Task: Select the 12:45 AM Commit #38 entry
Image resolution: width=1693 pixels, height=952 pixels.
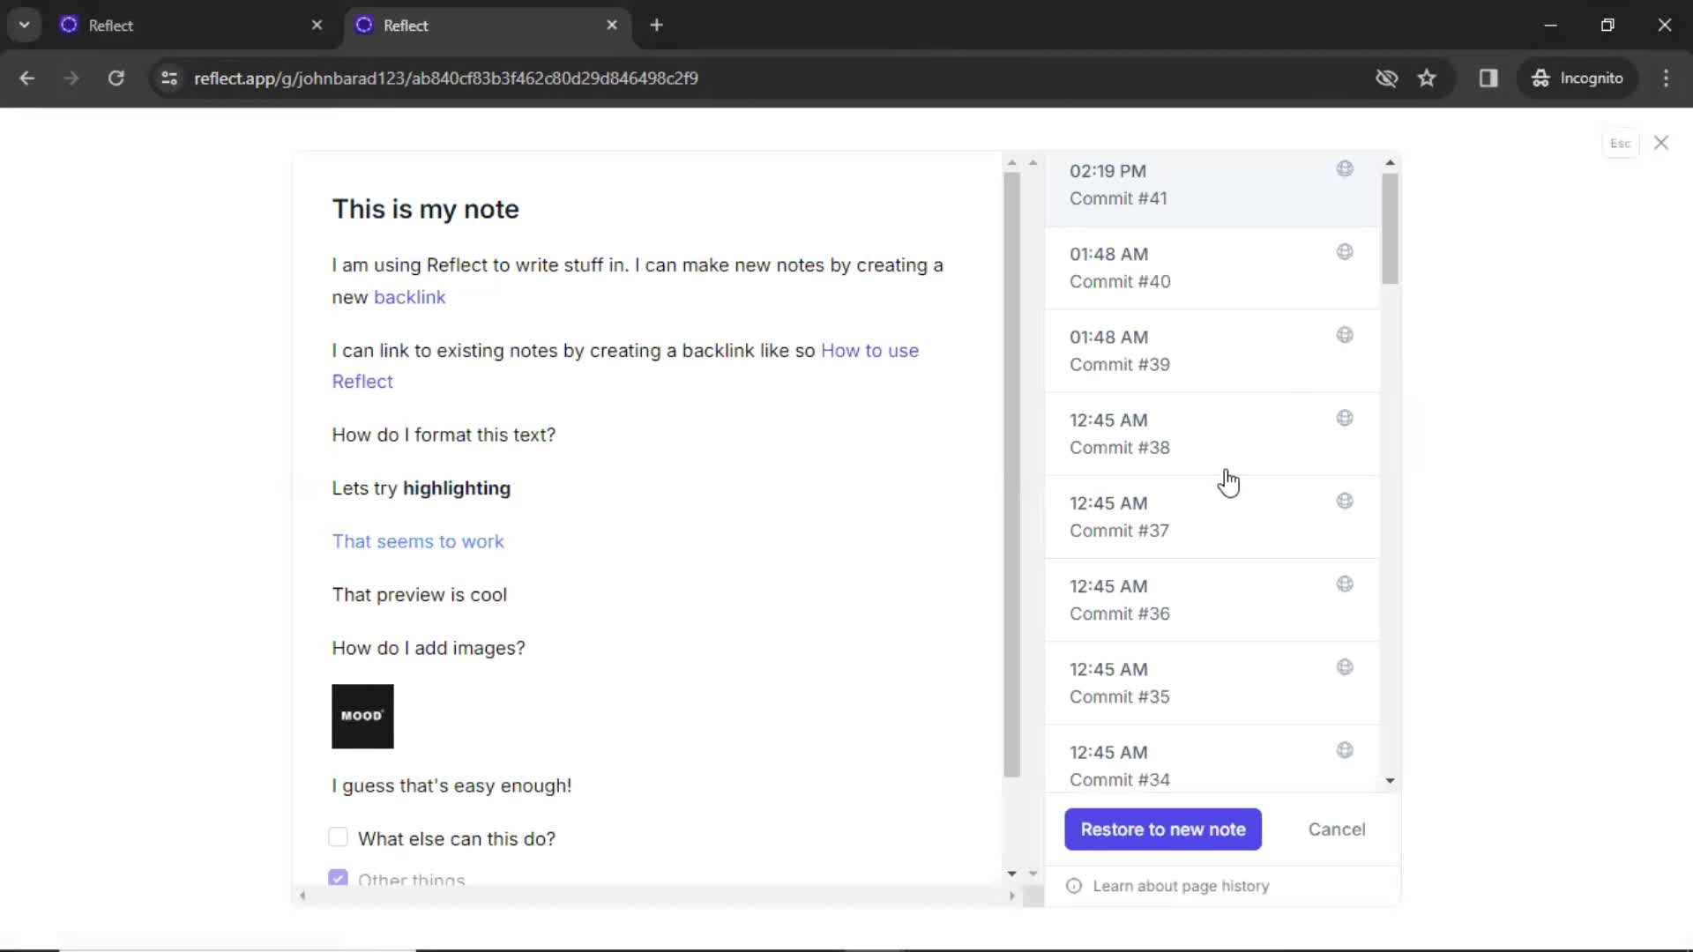Action: point(1212,434)
